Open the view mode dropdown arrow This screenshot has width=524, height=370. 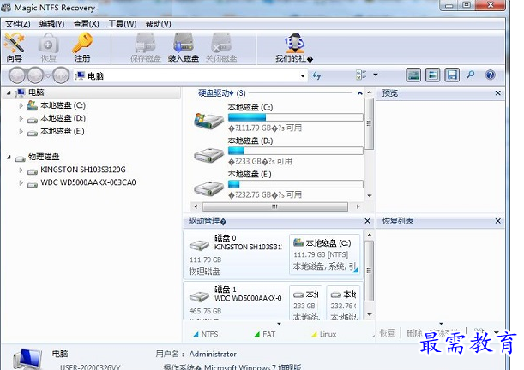376,75
